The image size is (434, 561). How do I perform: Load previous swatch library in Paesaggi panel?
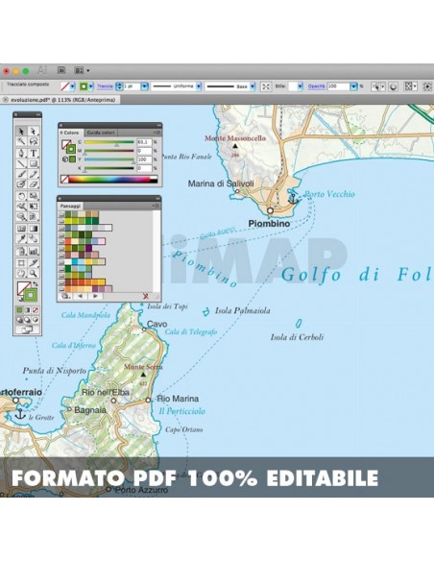pyautogui.click(x=81, y=296)
